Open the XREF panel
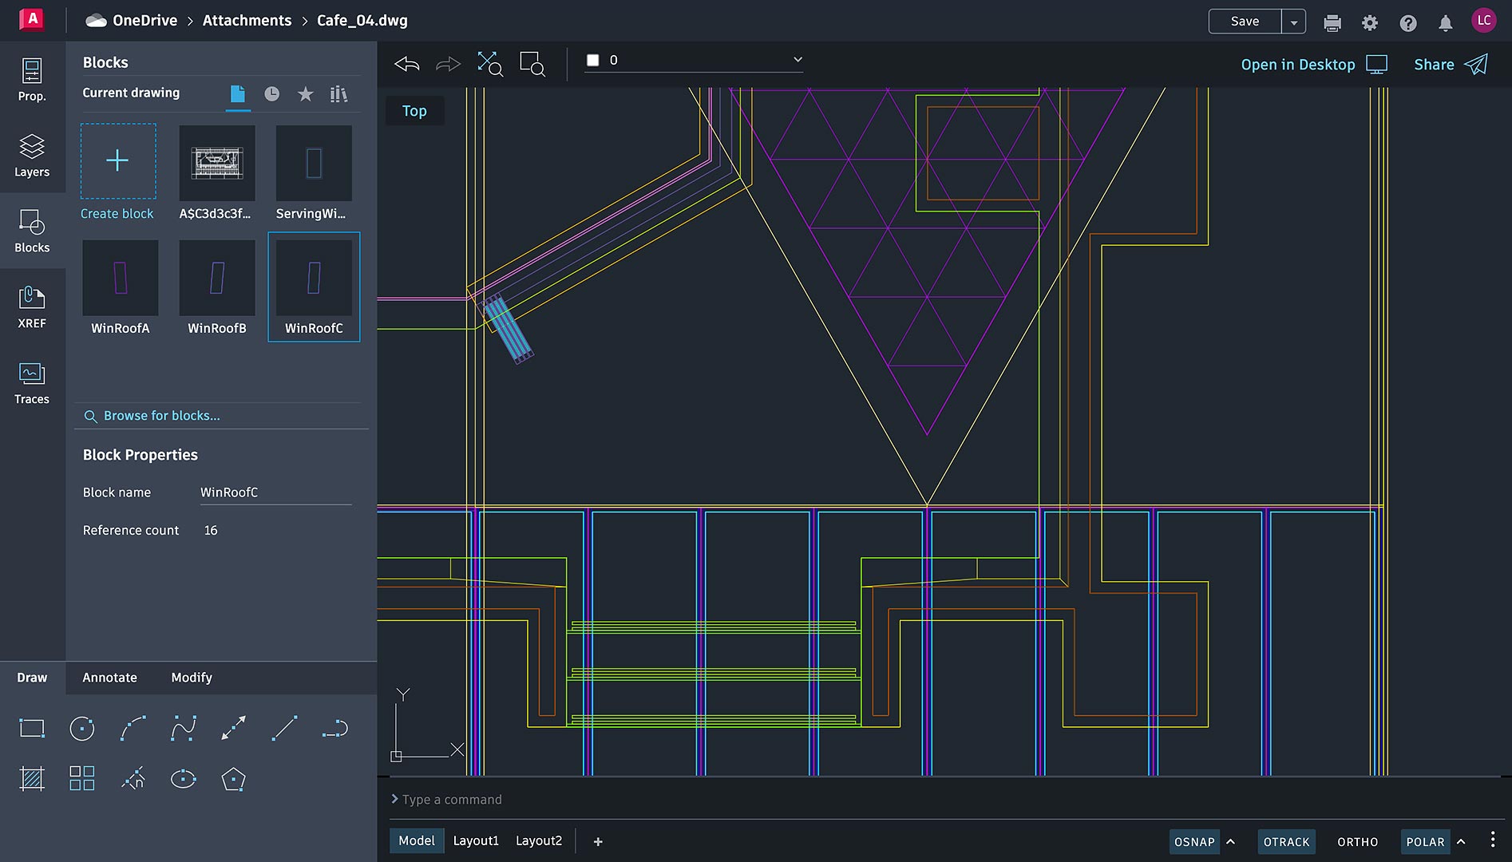The width and height of the screenshot is (1512, 862). click(32, 307)
